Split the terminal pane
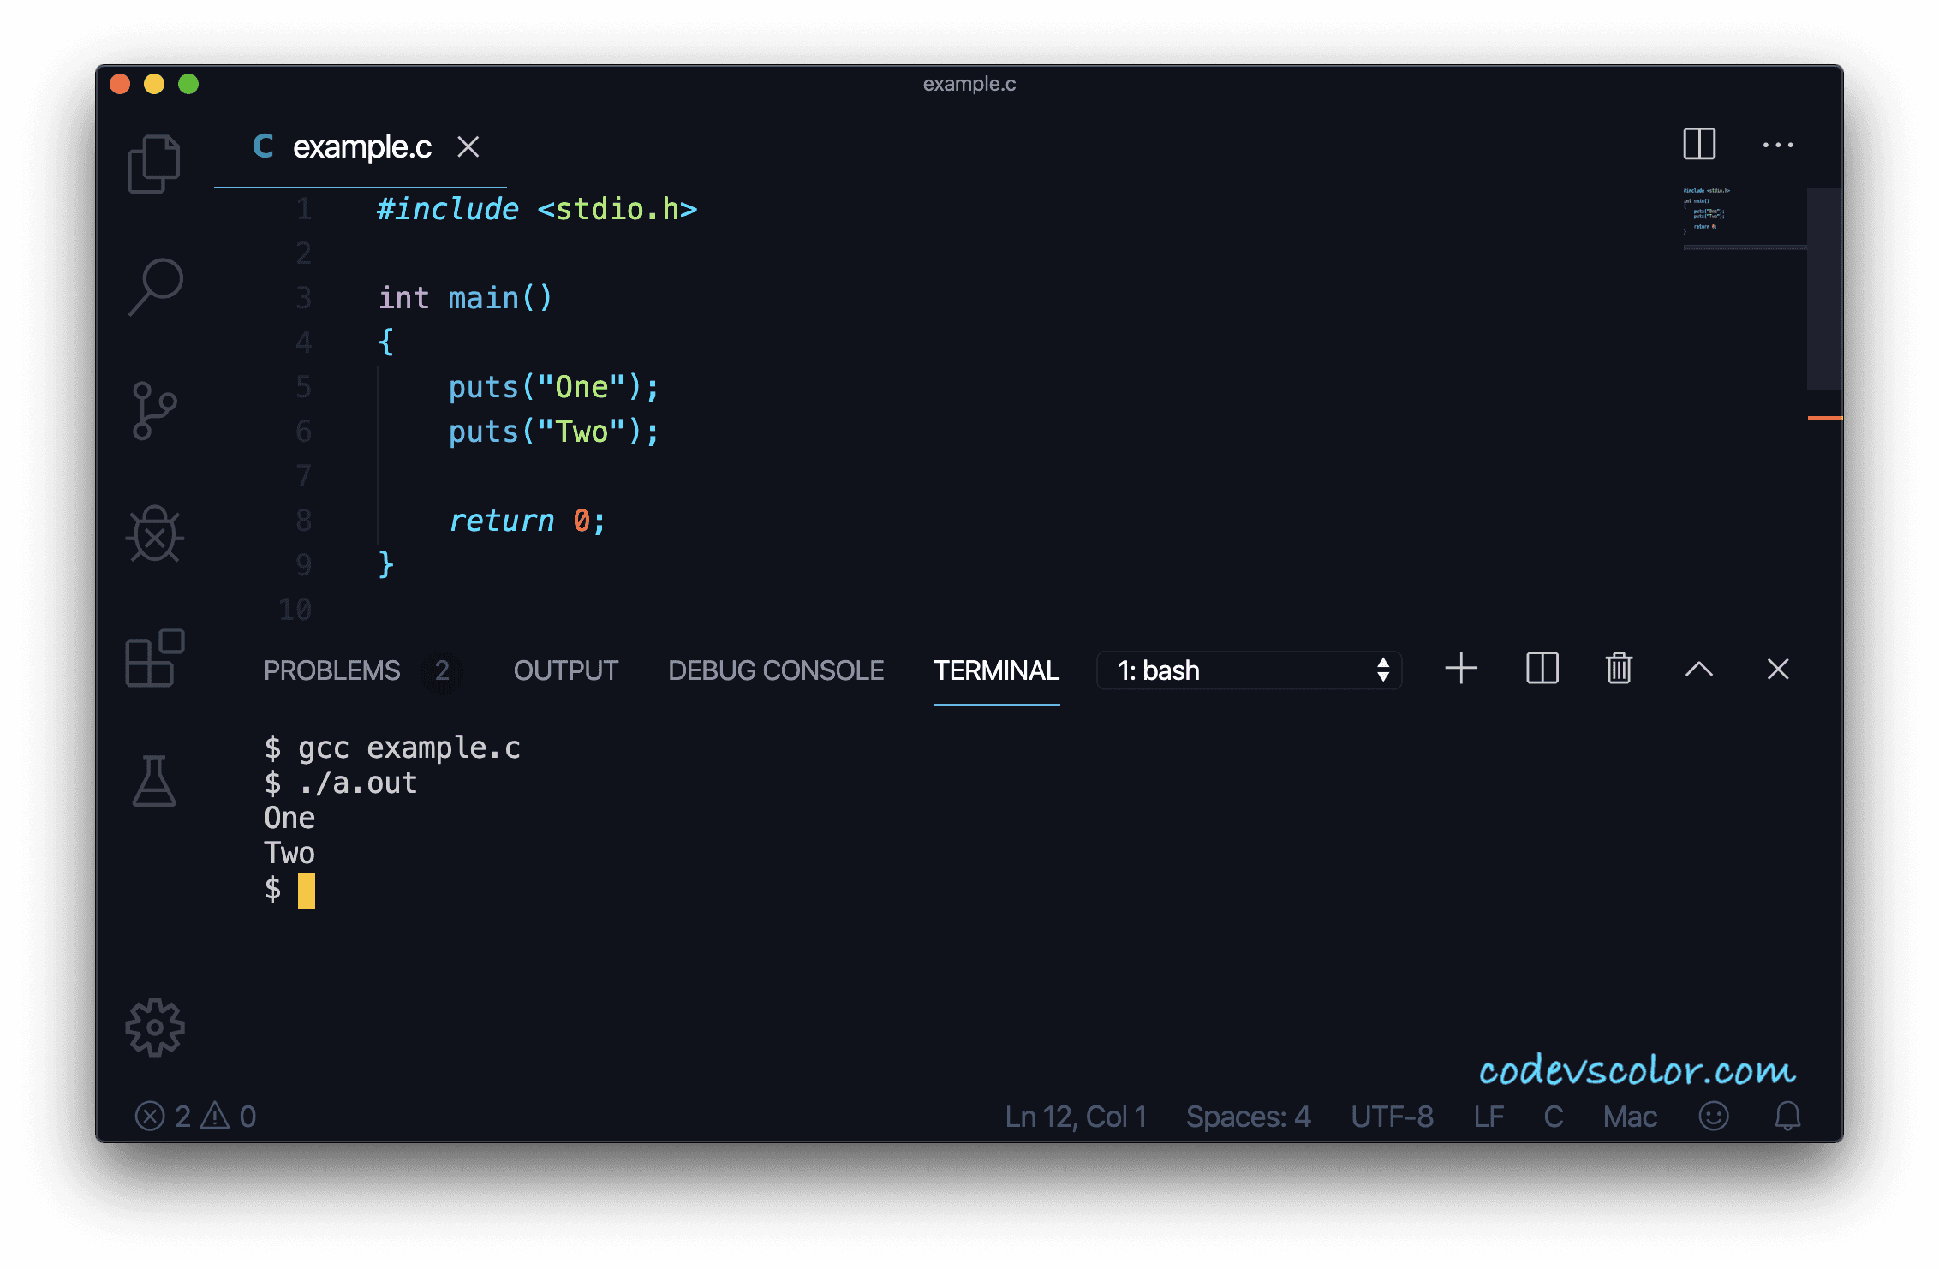The height and width of the screenshot is (1269, 1939). (x=1542, y=669)
